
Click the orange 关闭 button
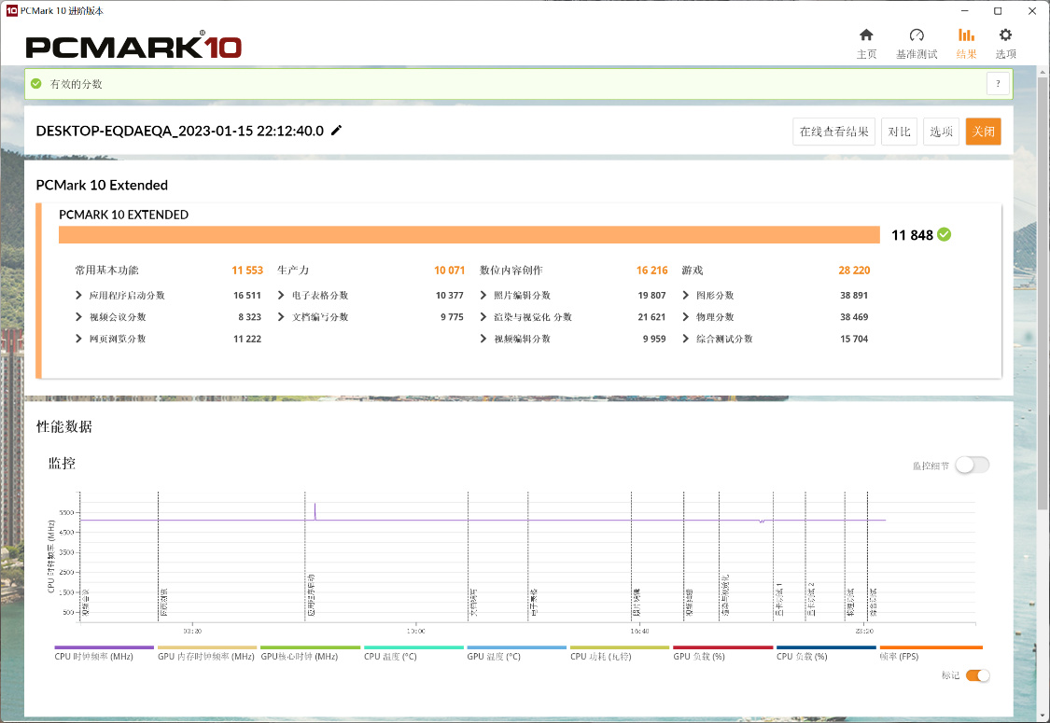983,132
